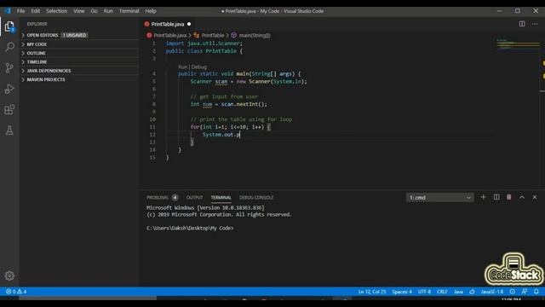Image resolution: width=545 pixels, height=307 pixels.
Task: Open the Search view icon
Action: (x=9, y=47)
